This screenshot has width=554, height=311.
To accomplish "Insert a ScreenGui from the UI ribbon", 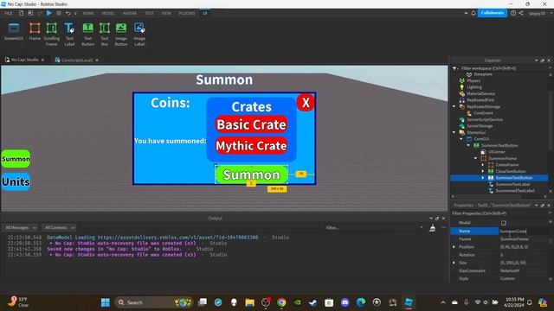I will (x=14, y=31).
